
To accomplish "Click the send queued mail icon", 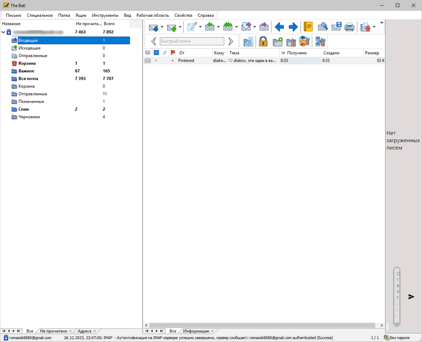I will (x=172, y=27).
